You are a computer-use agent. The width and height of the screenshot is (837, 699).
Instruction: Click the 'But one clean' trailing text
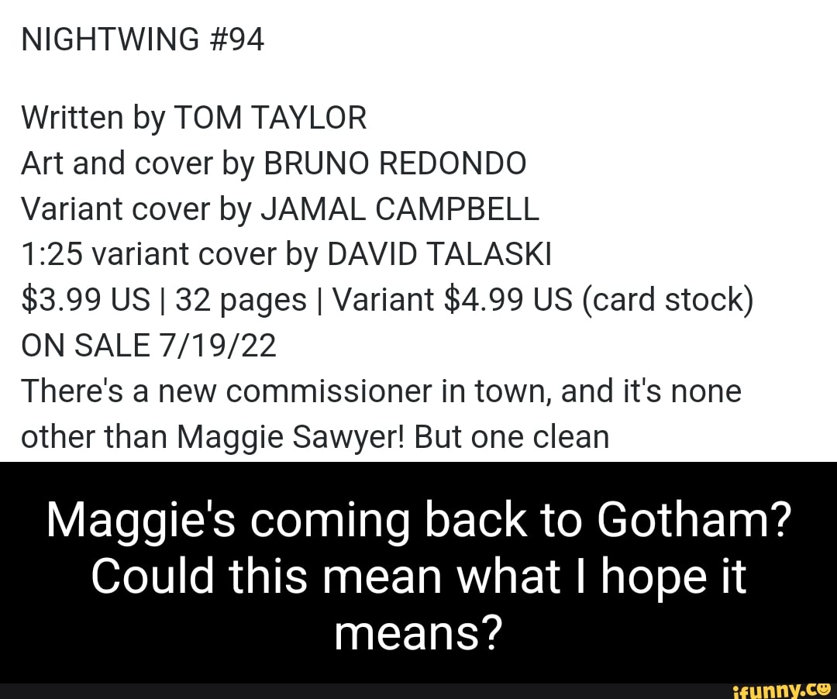point(511,436)
